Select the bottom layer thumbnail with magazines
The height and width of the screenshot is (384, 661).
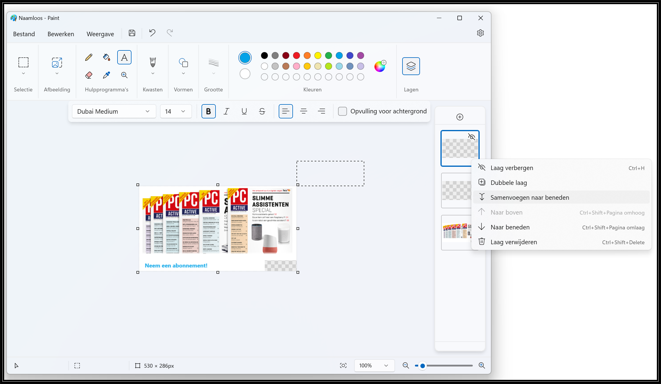click(x=456, y=233)
